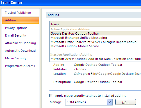The height and width of the screenshot is (108, 141).
Task: Select Microsoft Exchange Unified Messaging add-in
Action: (95, 38)
